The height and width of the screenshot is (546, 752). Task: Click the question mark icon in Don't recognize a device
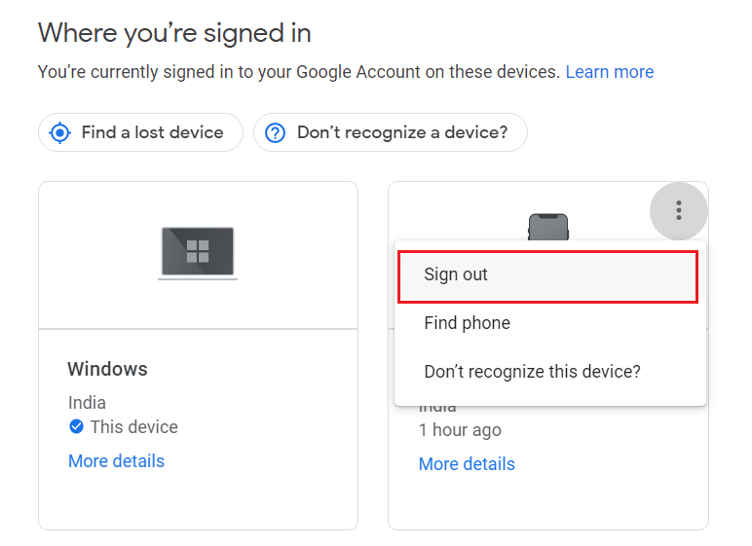coord(276,132)
